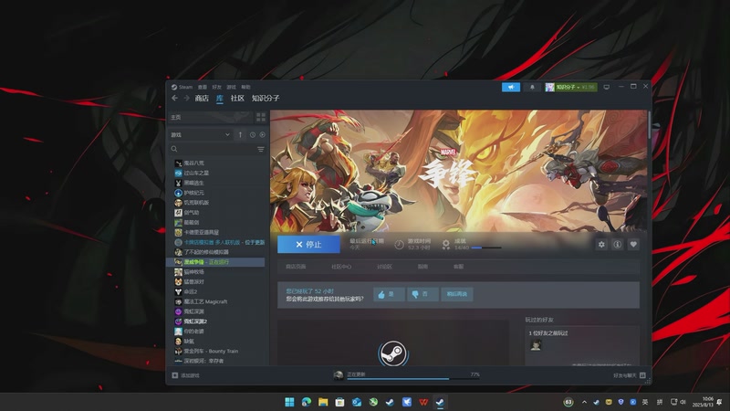Click the game page vertical scrollbar
The height and width of the screenshot is (411, 730).
(x=649, y=125)
